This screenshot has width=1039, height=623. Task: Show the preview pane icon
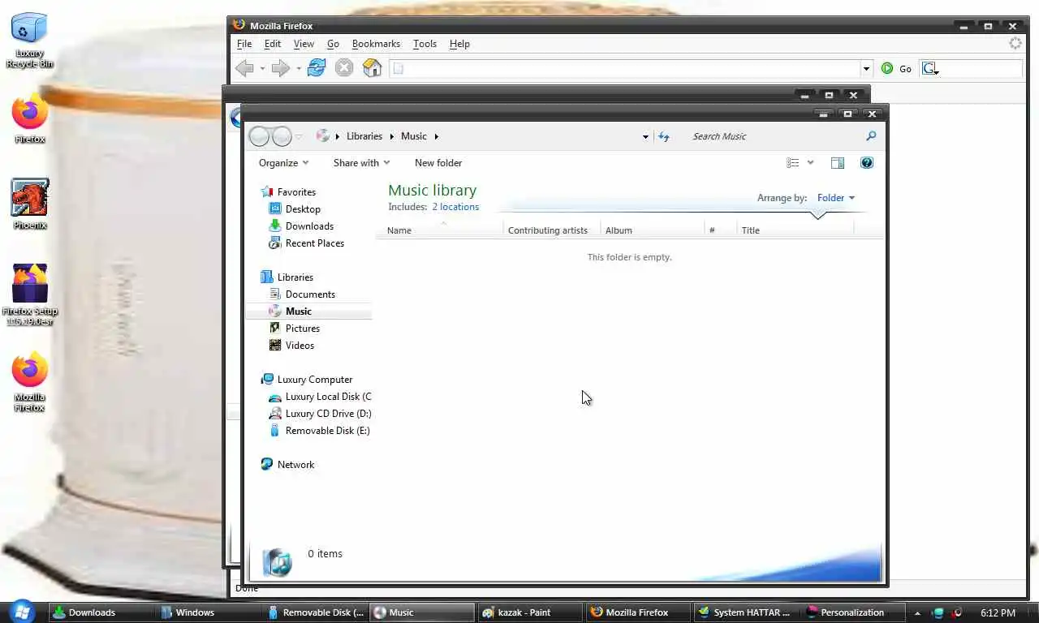[838, 163]
